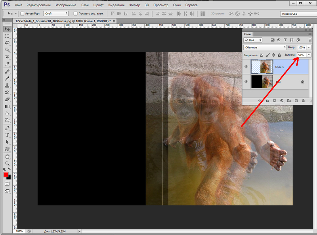Select the Rectangular Marquee tool

(7, 36)
